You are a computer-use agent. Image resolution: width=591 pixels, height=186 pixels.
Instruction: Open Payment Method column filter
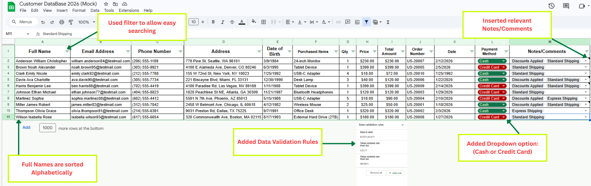coord(506,51)
